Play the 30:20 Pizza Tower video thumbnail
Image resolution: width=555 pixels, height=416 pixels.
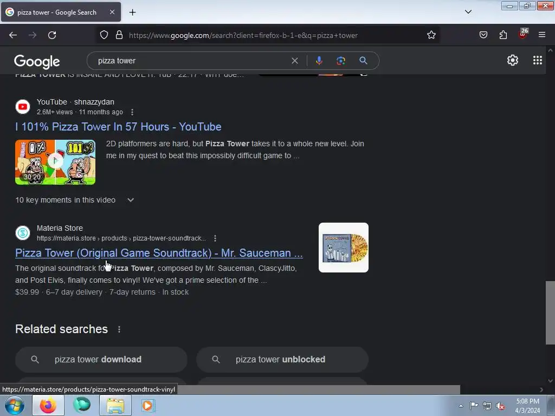[55, 162]
